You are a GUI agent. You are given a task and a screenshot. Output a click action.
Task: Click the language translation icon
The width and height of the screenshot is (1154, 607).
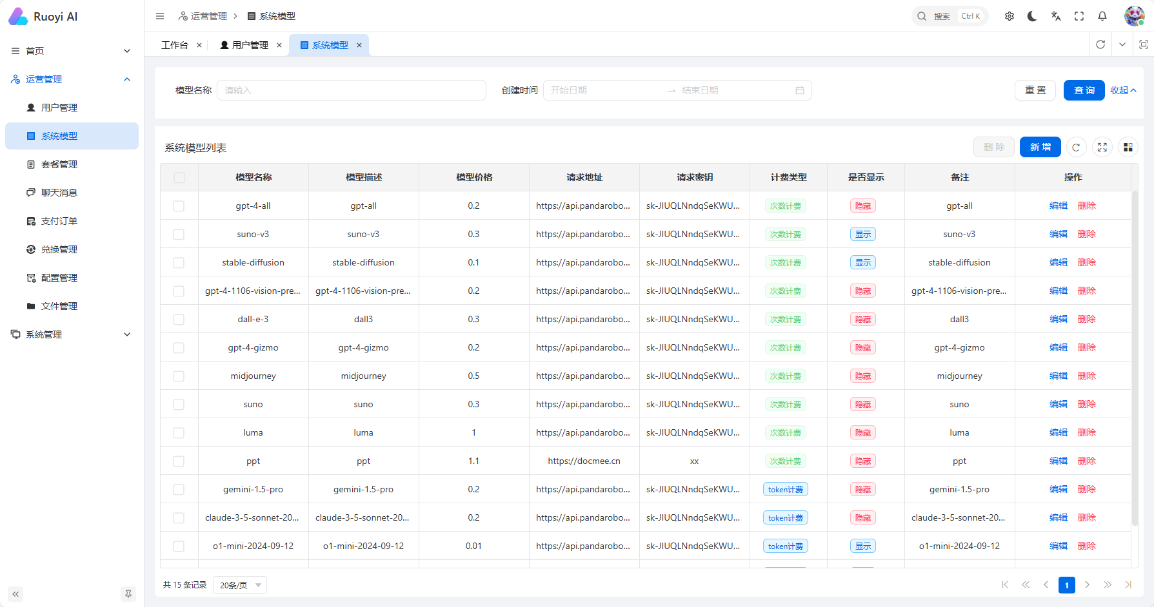point(1056,16)
